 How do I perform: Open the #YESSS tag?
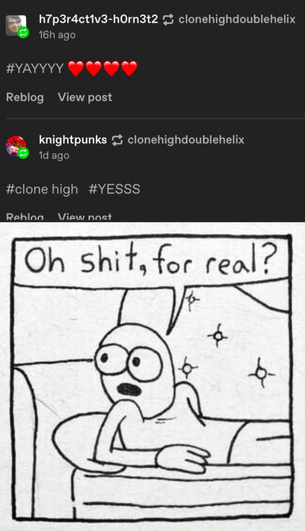(x=114, y=189)
